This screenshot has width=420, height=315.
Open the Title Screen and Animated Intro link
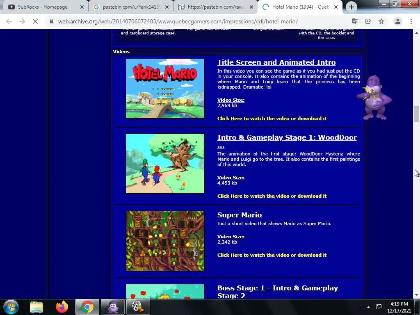tap(276, 62)
